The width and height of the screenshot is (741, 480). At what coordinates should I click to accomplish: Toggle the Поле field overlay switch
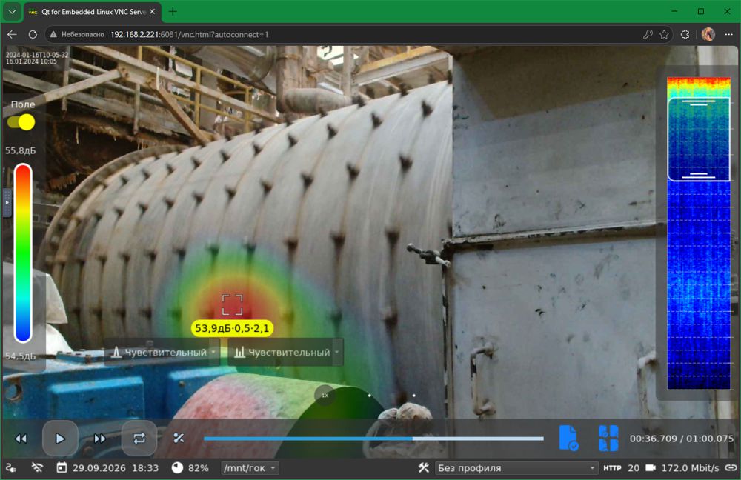click(x=21, y=122)
